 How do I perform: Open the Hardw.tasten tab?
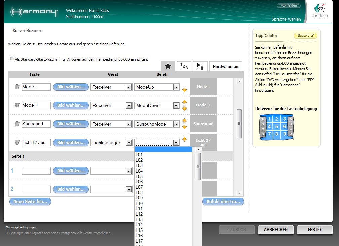pos(225,66)
